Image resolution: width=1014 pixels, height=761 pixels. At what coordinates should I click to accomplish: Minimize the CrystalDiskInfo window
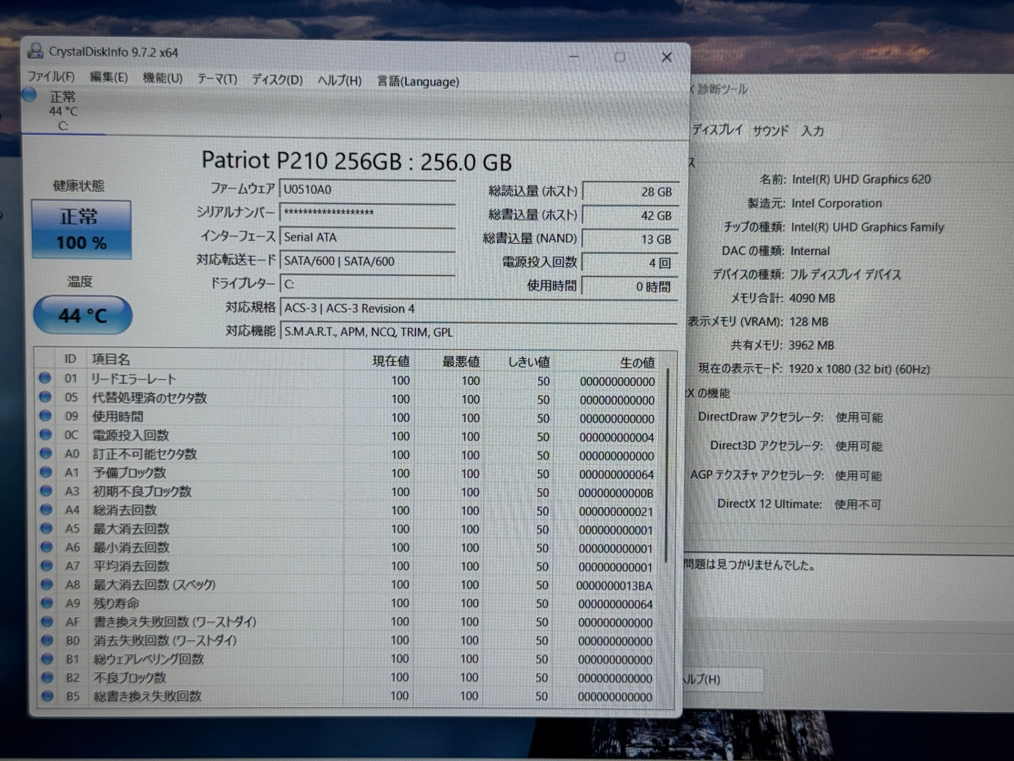574,56
